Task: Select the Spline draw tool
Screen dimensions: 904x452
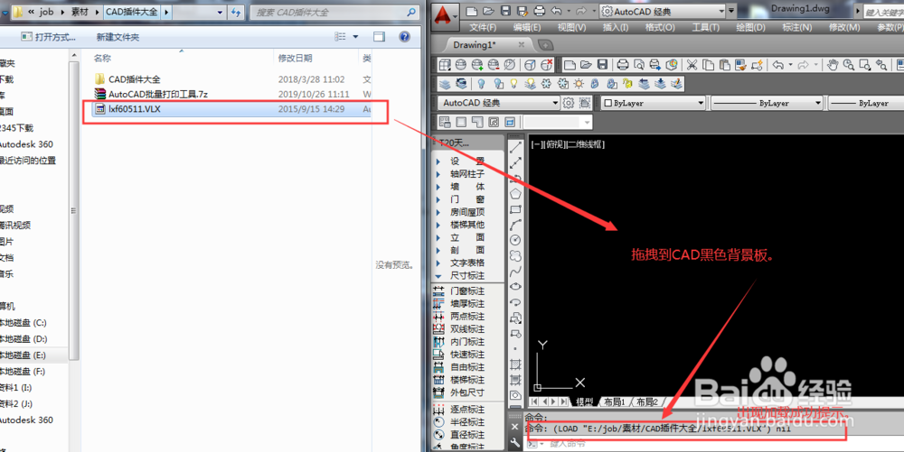Action: pyautogui.click(x=515, y=271)
